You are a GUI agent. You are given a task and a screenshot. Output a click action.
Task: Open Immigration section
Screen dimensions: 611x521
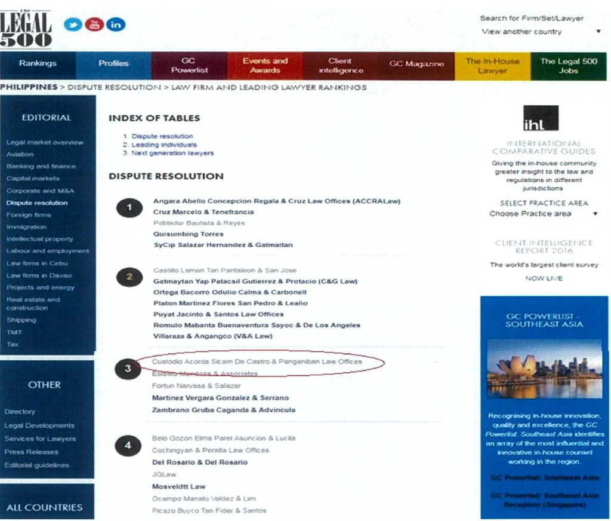pyautogui.click(x=26, y=226)
